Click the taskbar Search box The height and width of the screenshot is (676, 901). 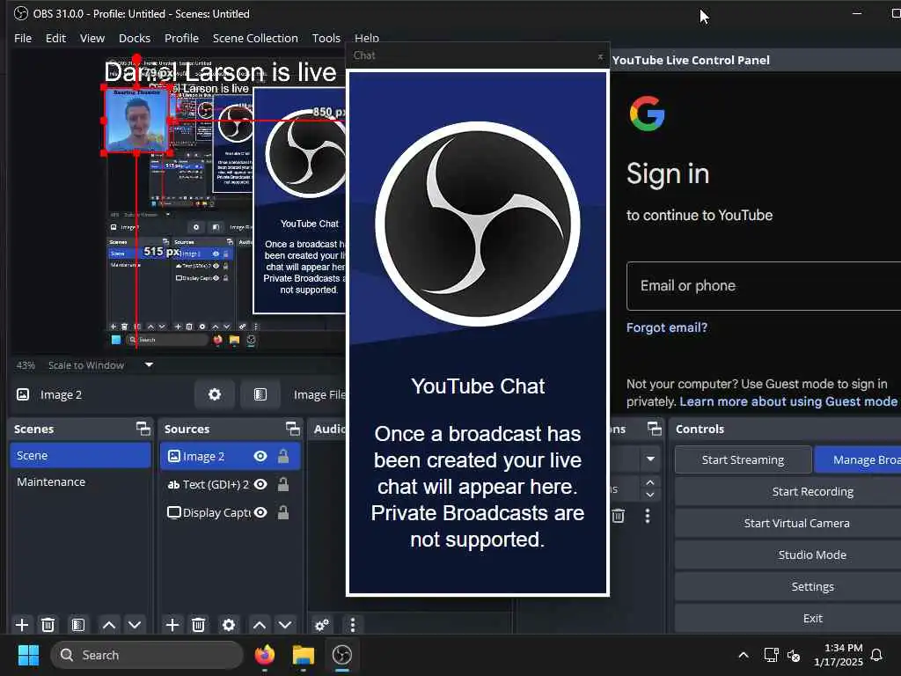[x=147, y=655]
